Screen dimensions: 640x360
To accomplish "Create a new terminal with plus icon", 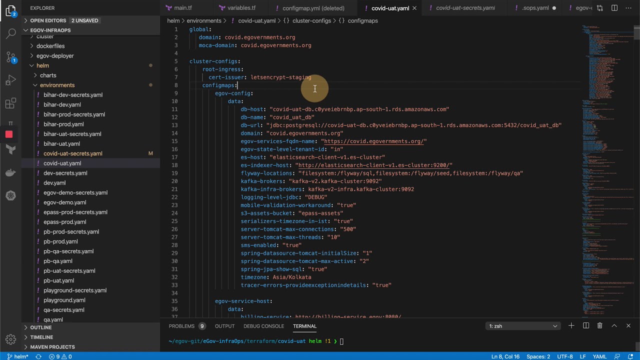I will tap(571, 326).
